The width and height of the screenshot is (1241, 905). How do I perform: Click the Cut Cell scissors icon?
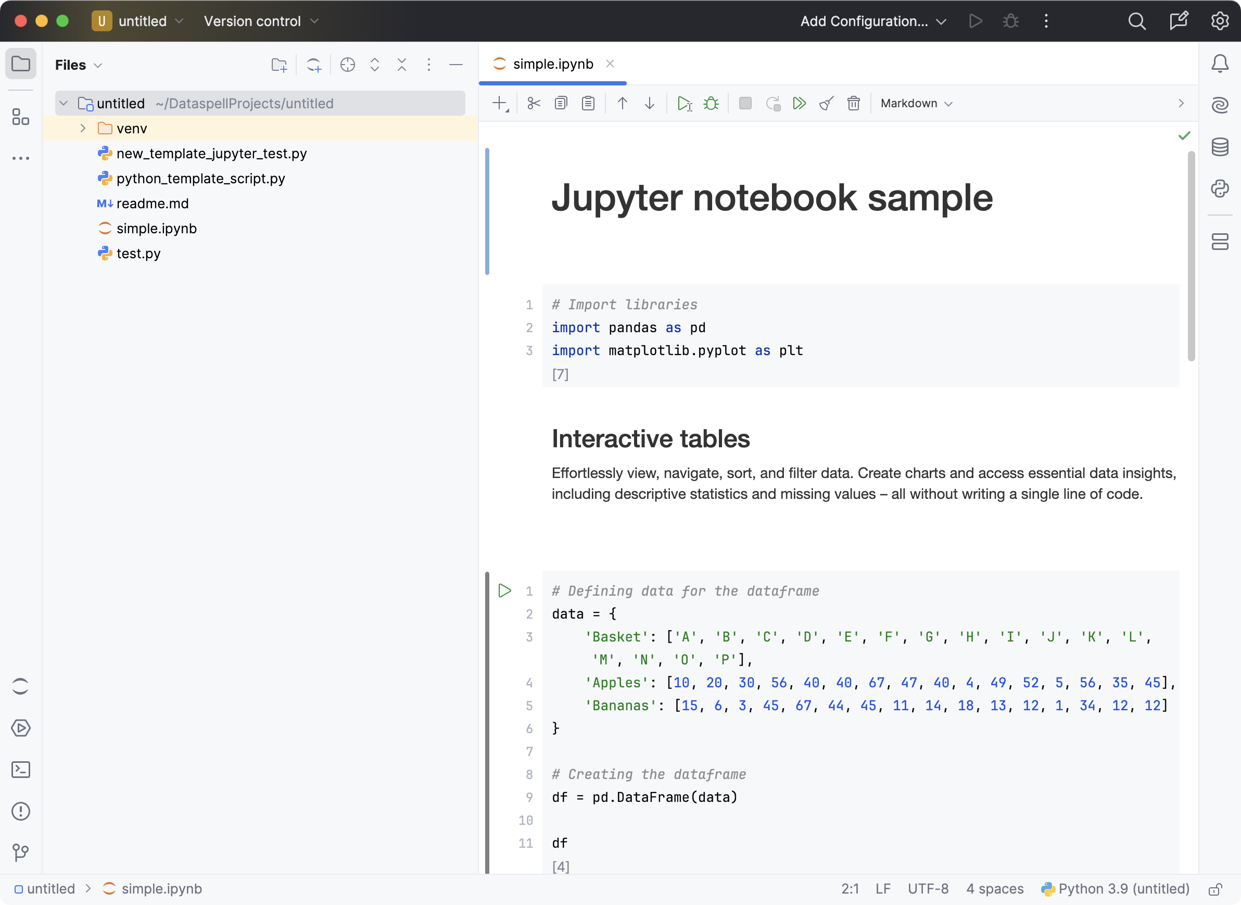coord(534,104)
